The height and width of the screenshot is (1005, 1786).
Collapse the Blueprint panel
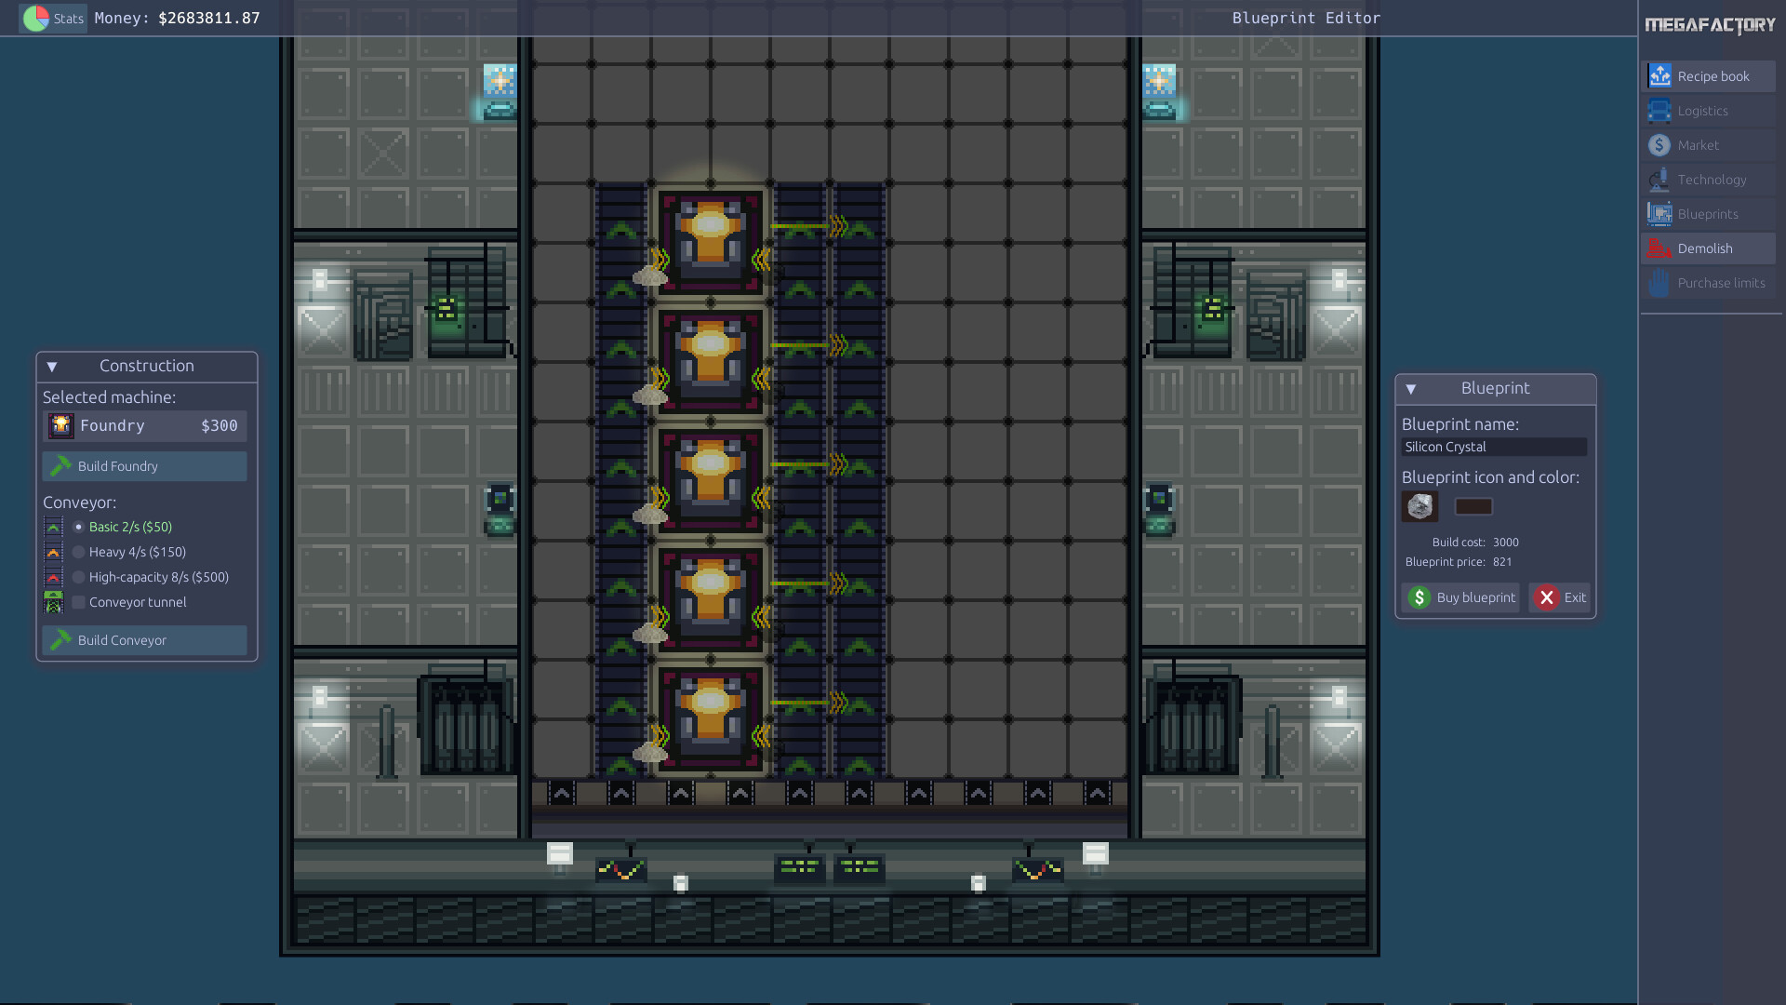(1412, 389)
